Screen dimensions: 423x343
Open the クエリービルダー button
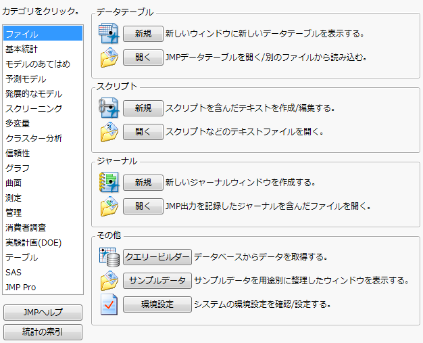pyautogui.click(x=157, y=257)
